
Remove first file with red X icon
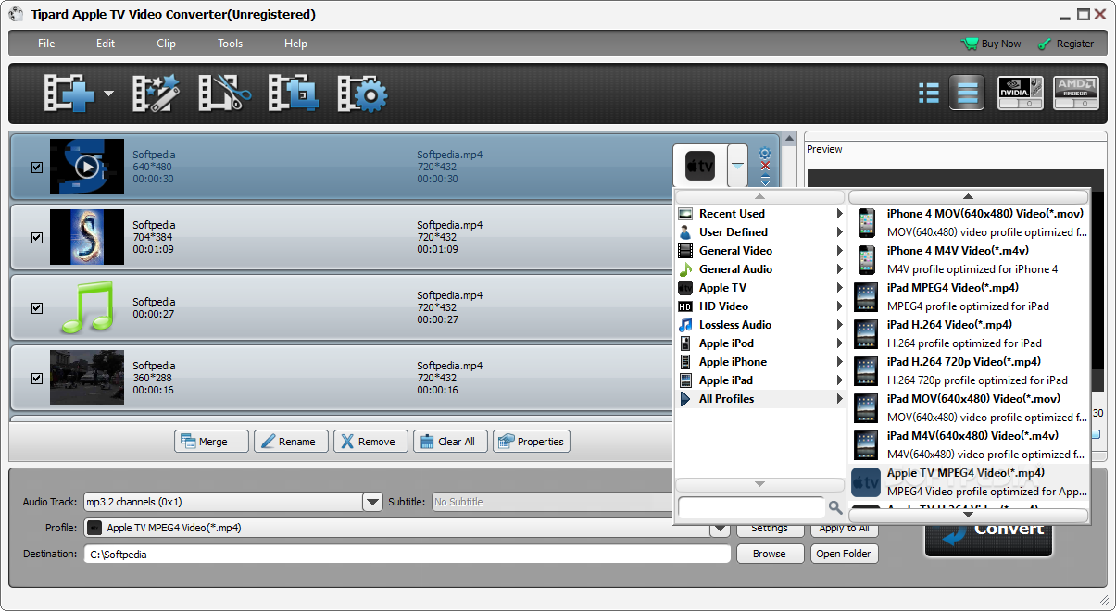point(765,166)
